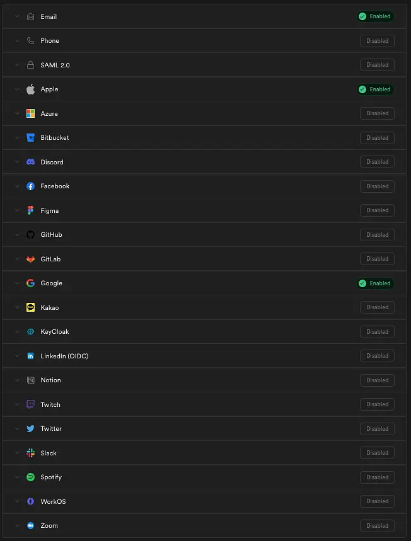Image resolution: width=411 pixels, height=541 pixels.
Task: Toggle the Google Enabled status badge
Action: pos(375,283)
